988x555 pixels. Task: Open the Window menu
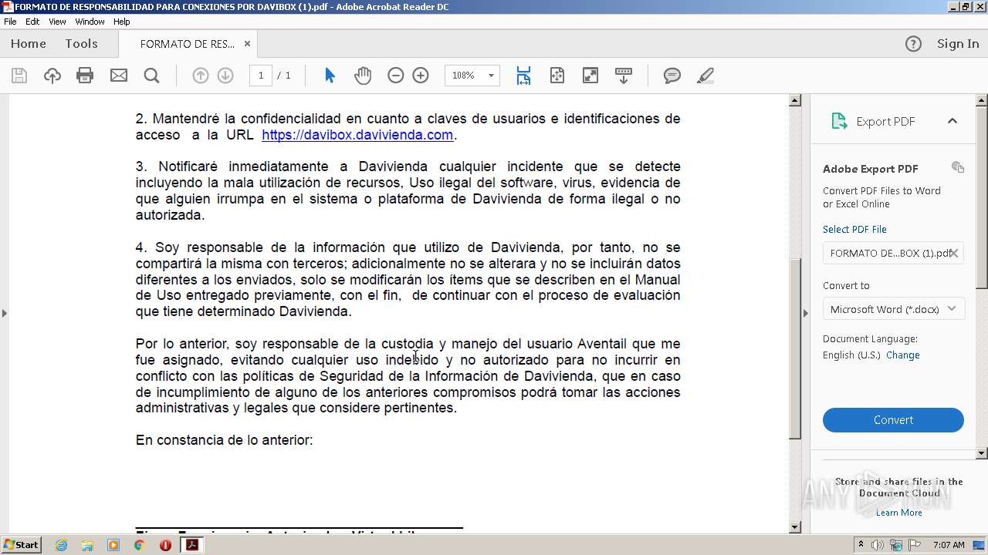tap(90, 22)
